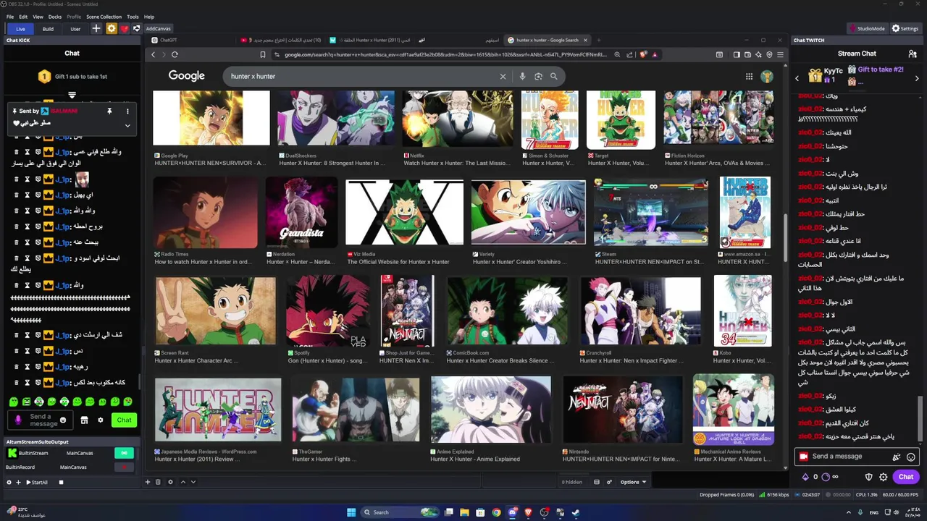Switch to the User tab
This screenshot has height=521, width=927.
click(x=75, y=29)
